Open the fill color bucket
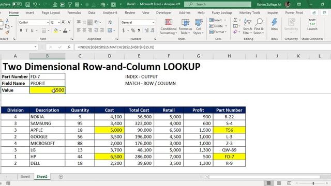The image size is (331, 186). point(56,30)
